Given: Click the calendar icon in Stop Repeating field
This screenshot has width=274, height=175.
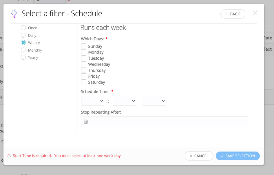Looking at the screenshot, I should tap(86, 121).
